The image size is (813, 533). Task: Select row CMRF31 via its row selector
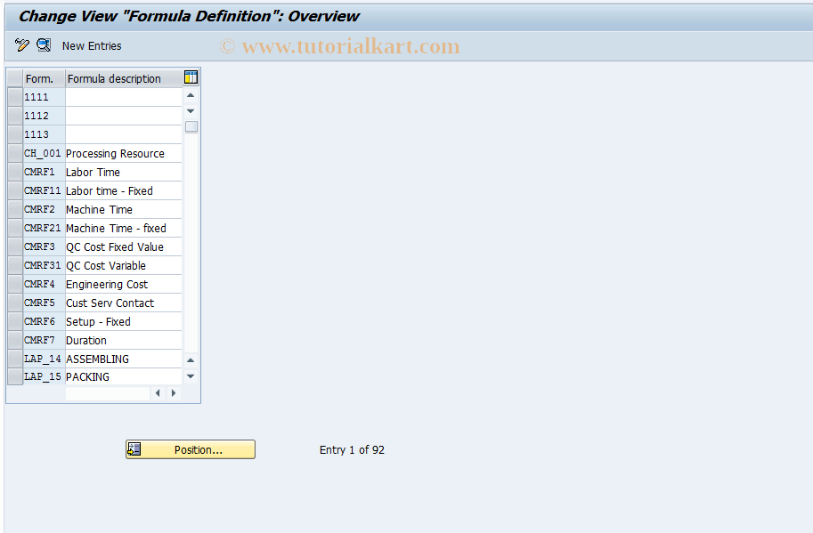pyautogui.click(x=15, y=265)
